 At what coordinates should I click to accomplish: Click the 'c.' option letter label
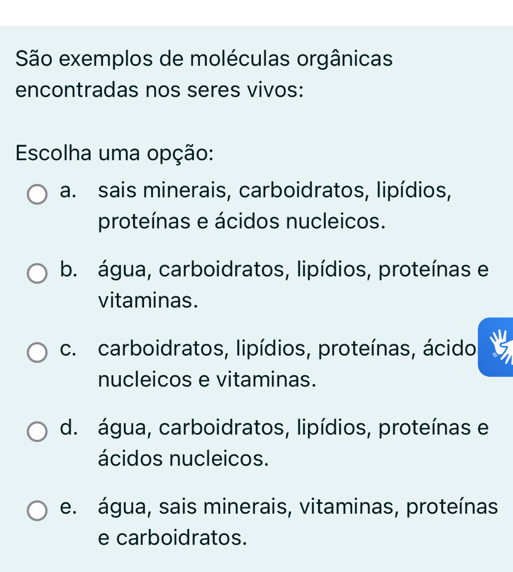(69, 349)
